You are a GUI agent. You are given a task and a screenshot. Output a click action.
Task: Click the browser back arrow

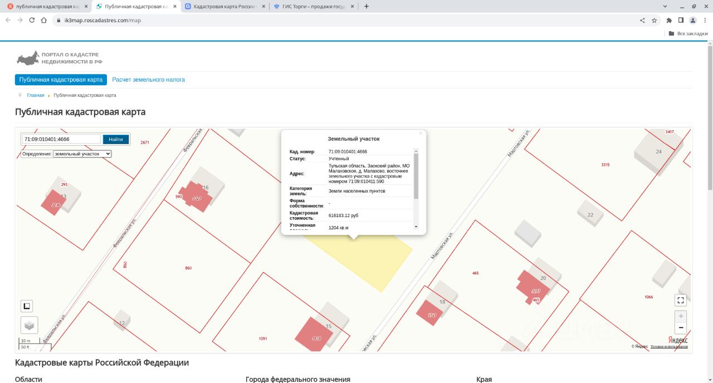7,20
